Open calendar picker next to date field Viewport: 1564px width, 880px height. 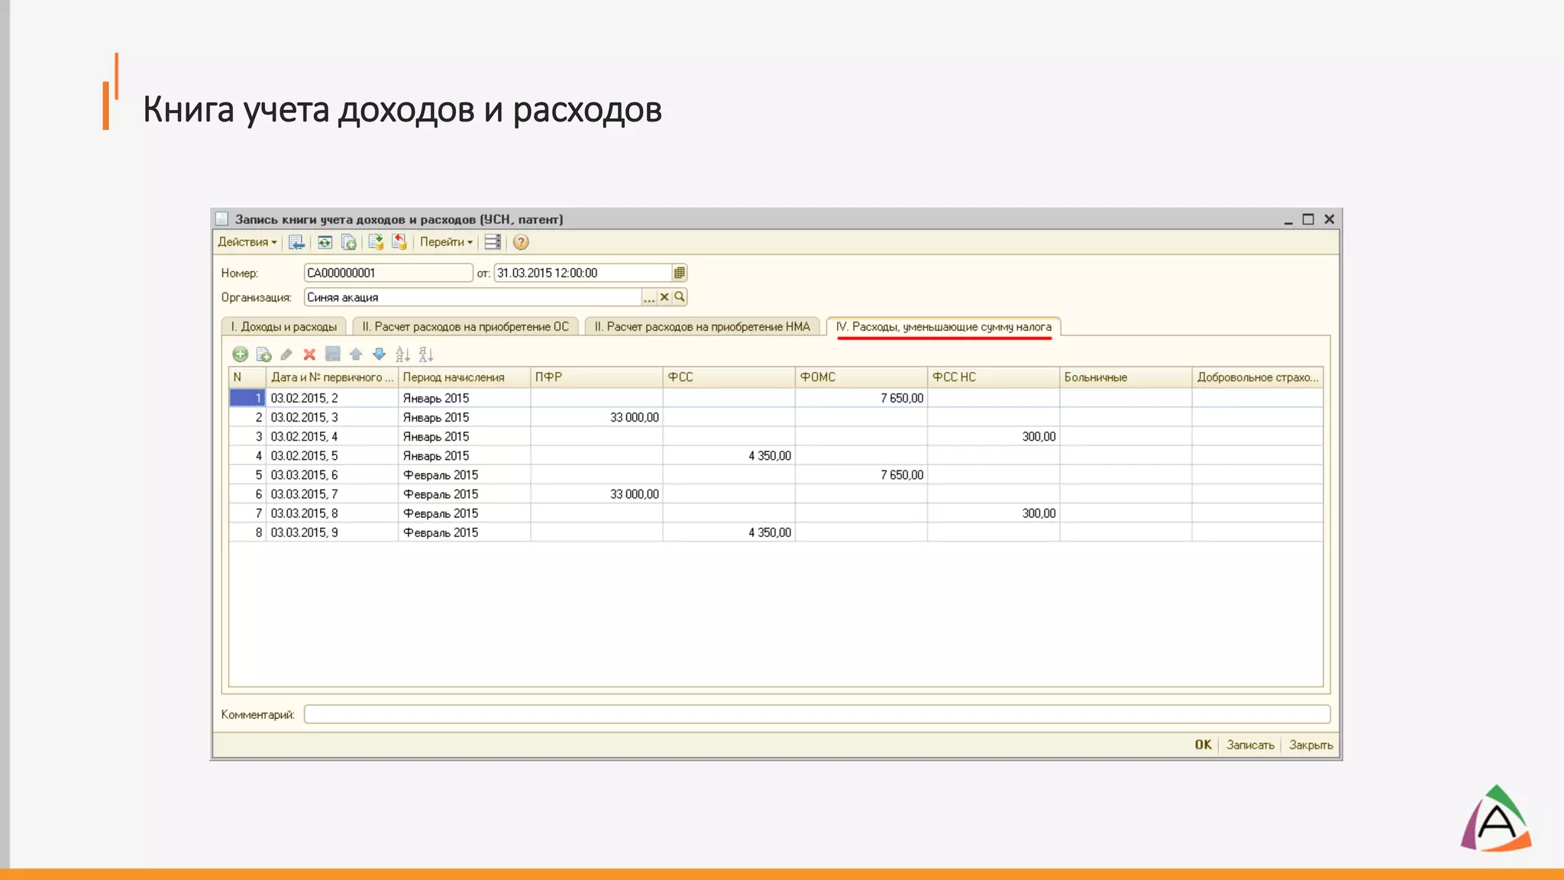(x=679, y=273)
